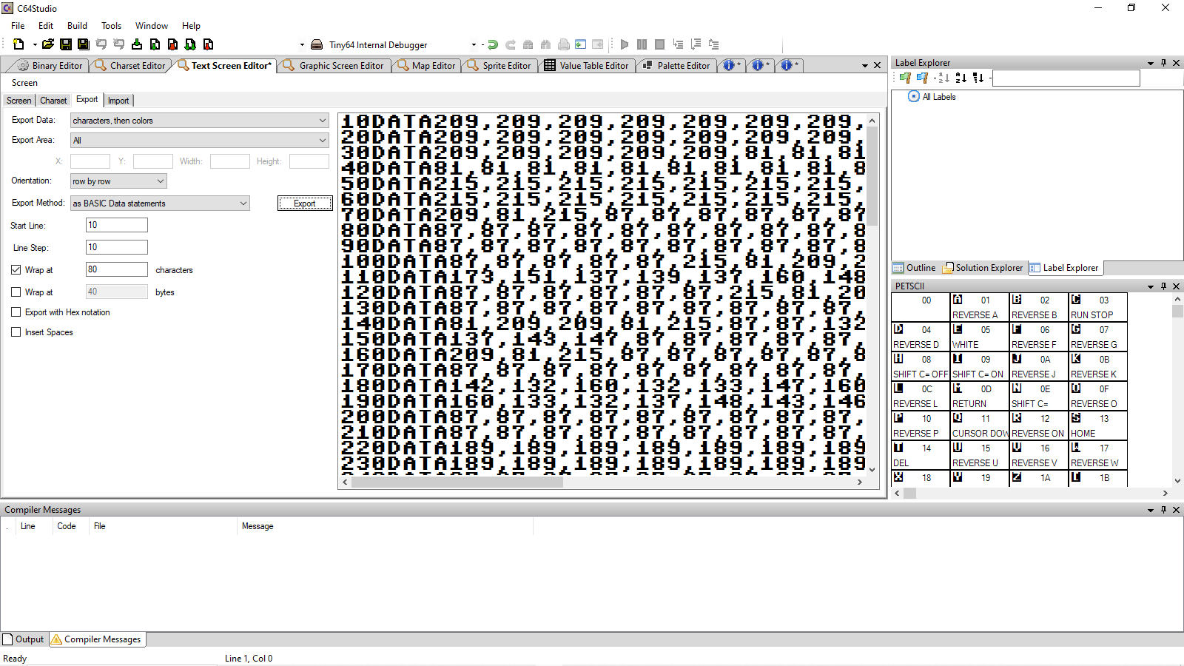Switch to the Solution Explorer panel tab
The image size is (1184, 666).
pyautogui.click(x=983, y=268)
